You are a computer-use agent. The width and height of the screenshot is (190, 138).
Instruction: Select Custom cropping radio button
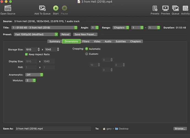(x=86, y=54)
